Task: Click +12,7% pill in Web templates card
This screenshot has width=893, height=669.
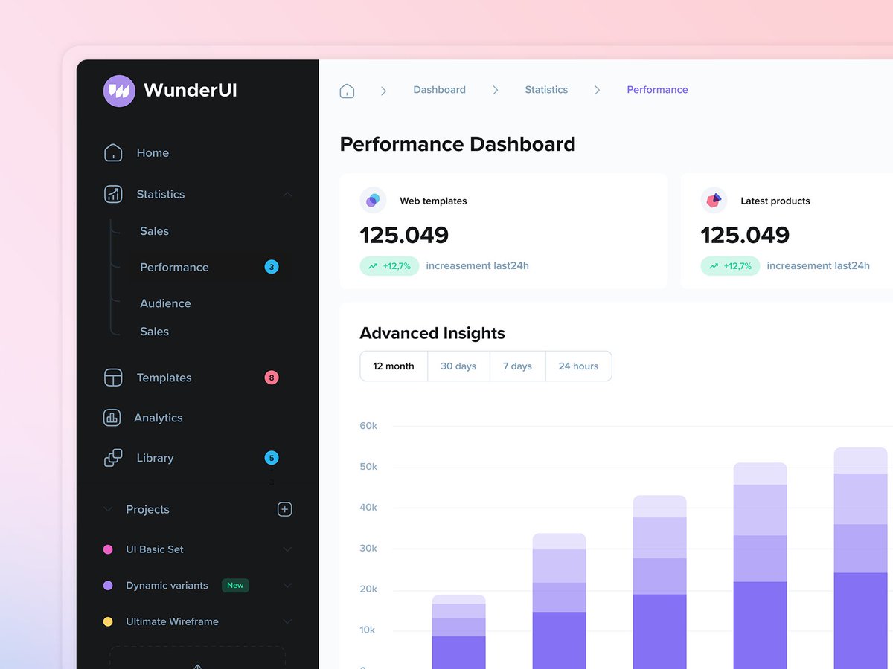Action: point(389,266)
